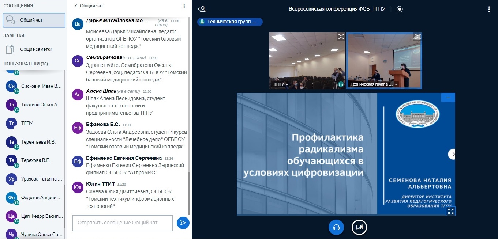Go to next presentation slide arrow
Viewport: 498px width, 239px height.
click(x=453, y=154)
